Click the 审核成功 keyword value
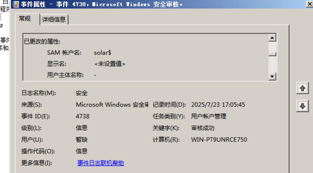The width and height of the screenshot is (313, 173). point(202,128)
